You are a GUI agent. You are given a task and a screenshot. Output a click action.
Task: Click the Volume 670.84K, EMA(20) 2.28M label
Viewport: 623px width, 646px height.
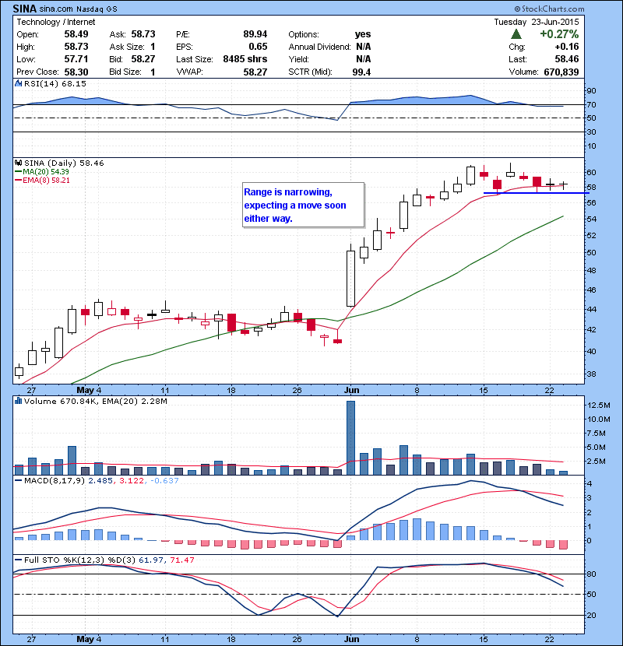pos(96,401)
